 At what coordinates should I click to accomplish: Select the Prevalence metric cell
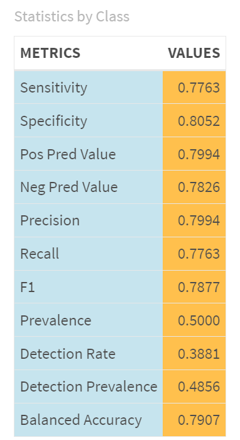[89, 320]
